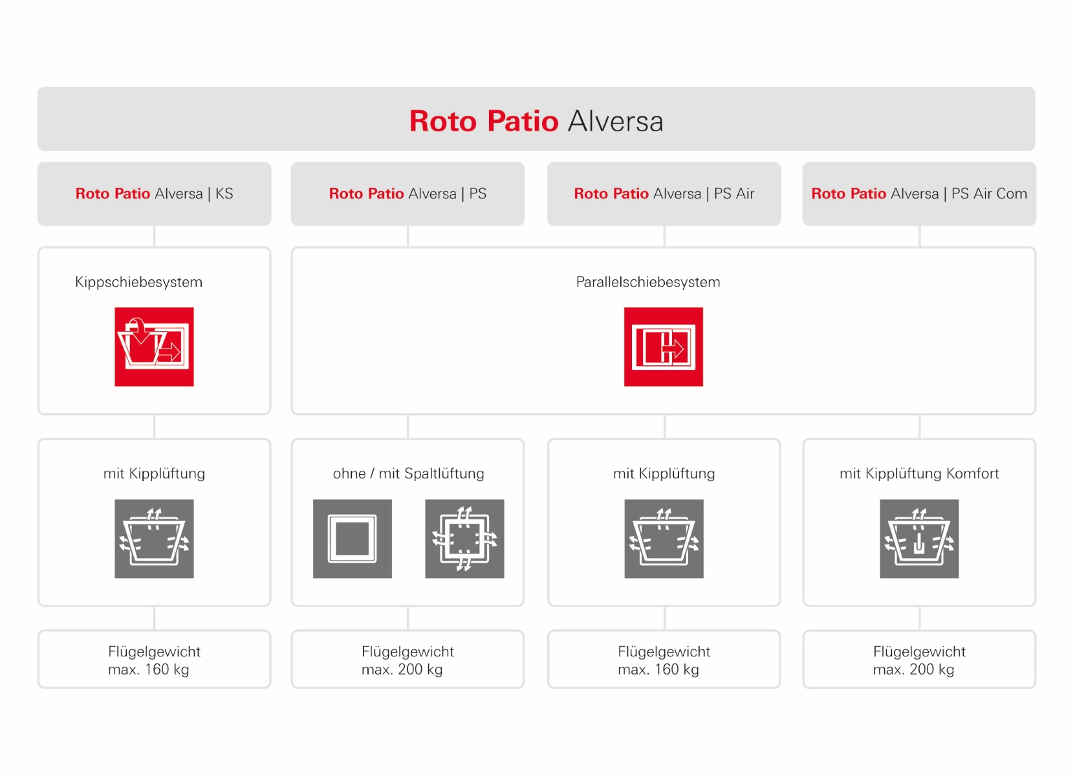Click the Kipplüftung icon under PS Air
This screenshot has height=776, width=1075.
(664, 539)
